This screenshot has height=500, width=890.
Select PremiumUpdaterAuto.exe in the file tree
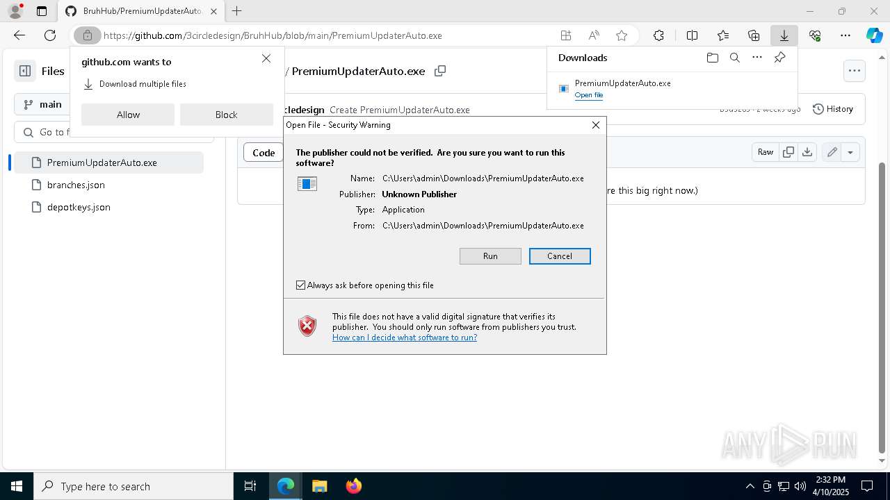(x=108, y=162)
